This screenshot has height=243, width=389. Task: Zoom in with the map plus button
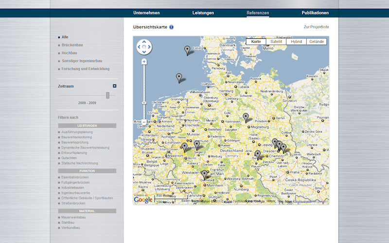pos(144,62)
